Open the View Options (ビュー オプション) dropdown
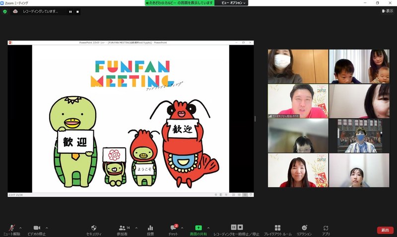The height and width of the screenshot is (237, 397). pyautogui.click(x=233, y=3)
